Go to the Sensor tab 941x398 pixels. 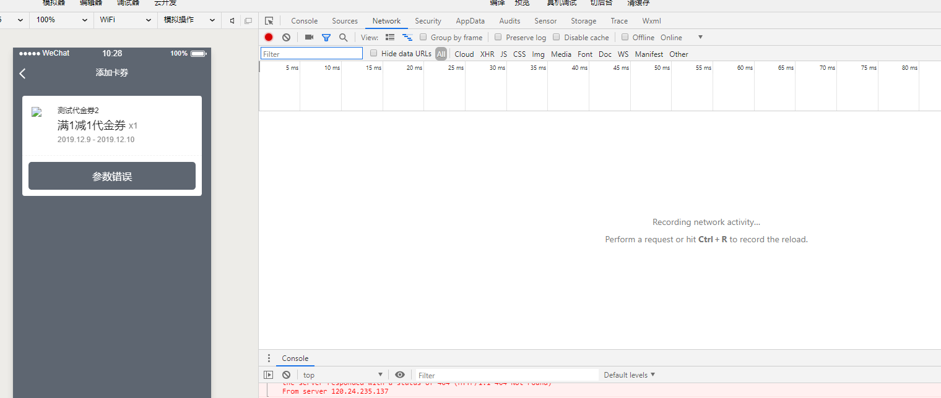click(x=545, y=21)
